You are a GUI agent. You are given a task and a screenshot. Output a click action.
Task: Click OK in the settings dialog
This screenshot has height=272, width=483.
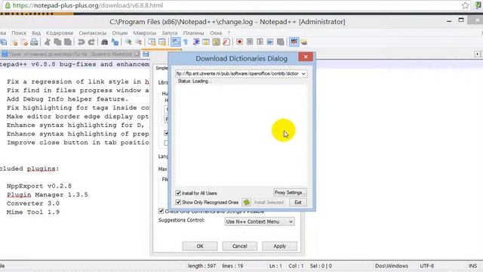[200, 246]
